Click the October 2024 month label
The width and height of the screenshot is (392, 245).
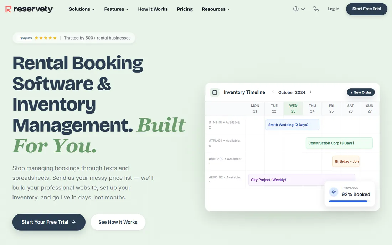(x=292, y=92)
